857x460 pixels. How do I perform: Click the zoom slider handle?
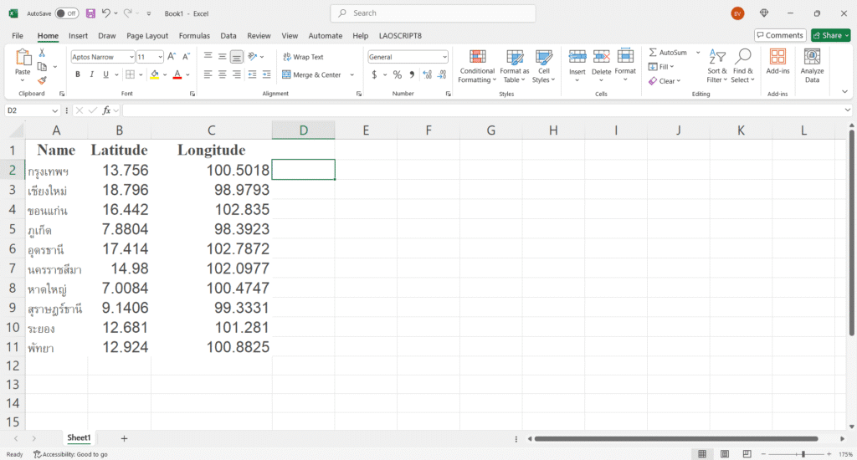click(803, 454)
